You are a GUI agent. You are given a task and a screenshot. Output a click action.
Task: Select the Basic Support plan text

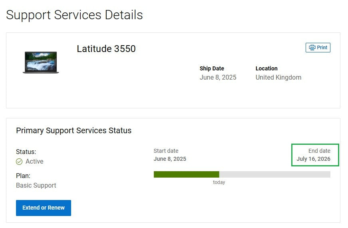click(36, 185)
